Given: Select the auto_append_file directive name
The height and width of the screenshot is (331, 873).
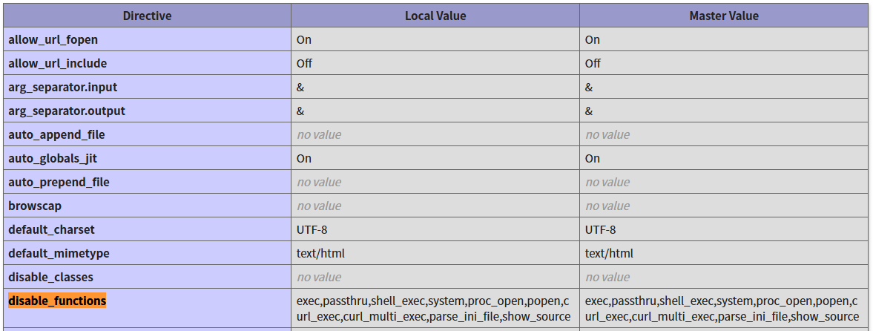Looking at the screenshot, I should pos(56,134).
